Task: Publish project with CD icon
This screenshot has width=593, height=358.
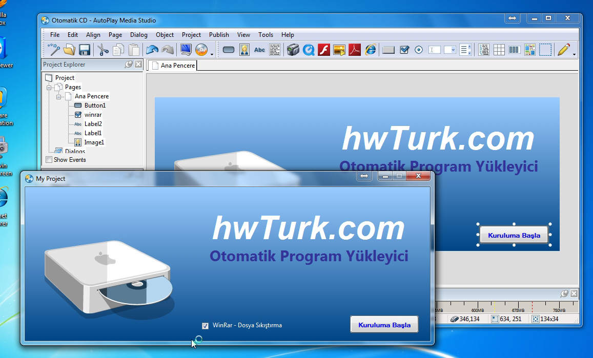Action: pyautogui.click(x=201, y=50)
